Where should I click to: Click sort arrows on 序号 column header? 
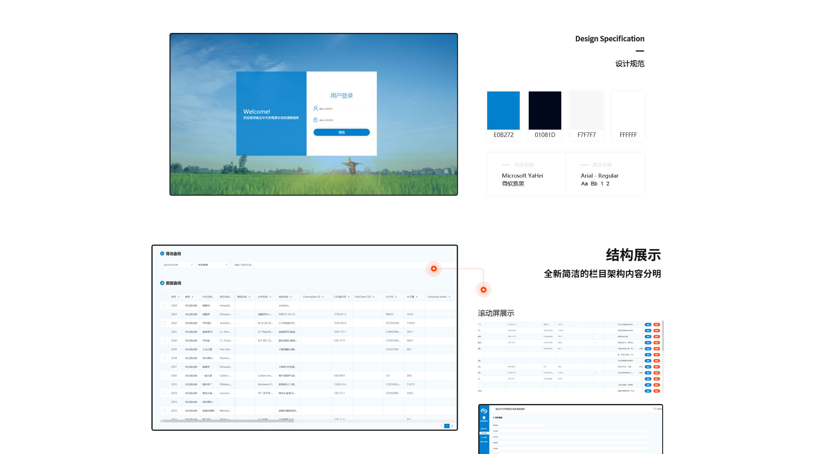[x=179, y=297]
